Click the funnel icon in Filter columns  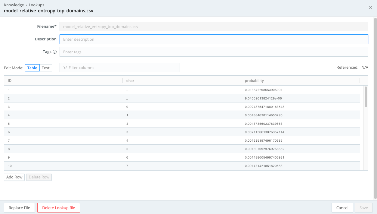[x=65, y=68]
